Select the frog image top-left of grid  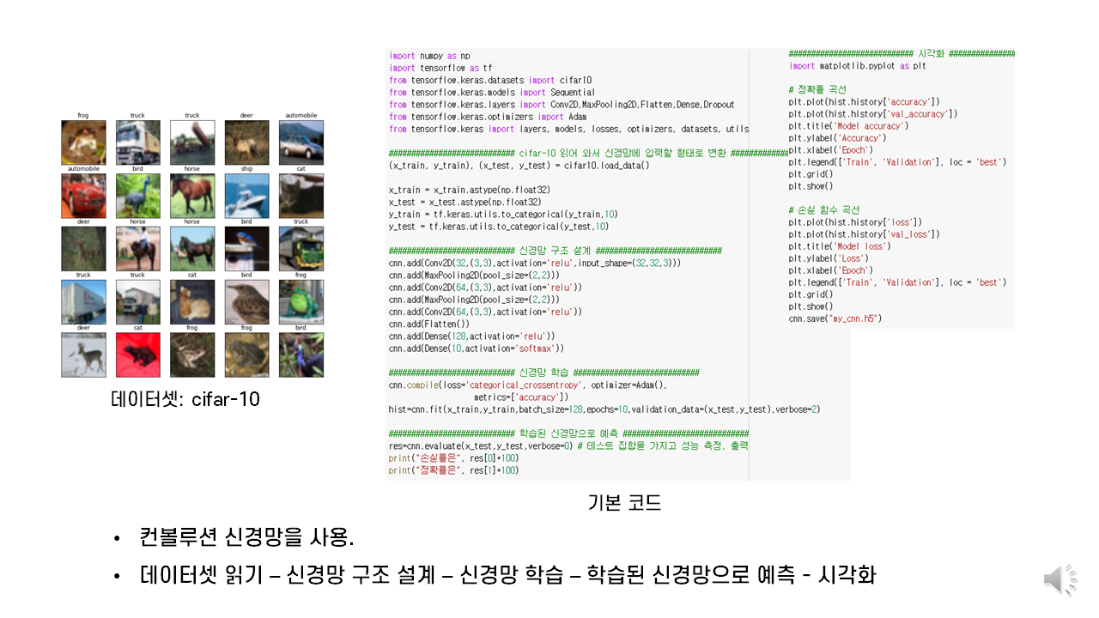[x=82, y=142]
